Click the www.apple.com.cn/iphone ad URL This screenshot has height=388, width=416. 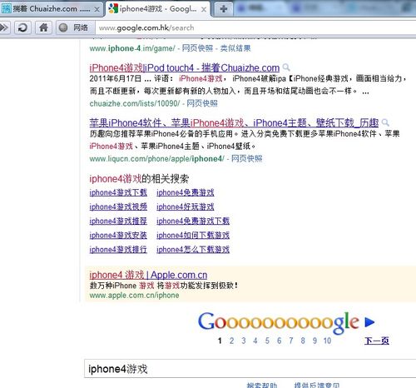[x=134, y=295]
